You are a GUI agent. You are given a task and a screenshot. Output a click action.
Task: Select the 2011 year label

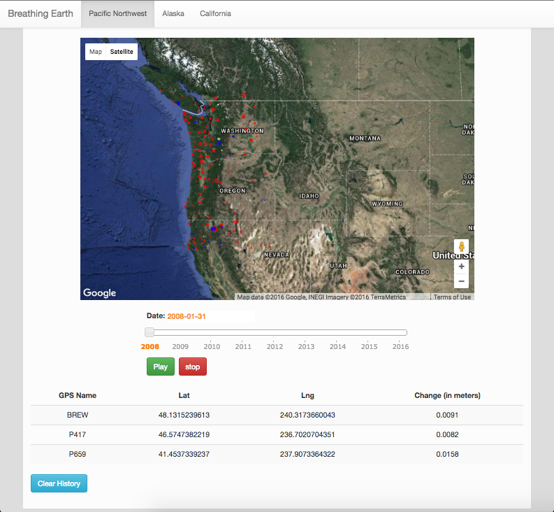pyautogui.click(x=243, y=346)
